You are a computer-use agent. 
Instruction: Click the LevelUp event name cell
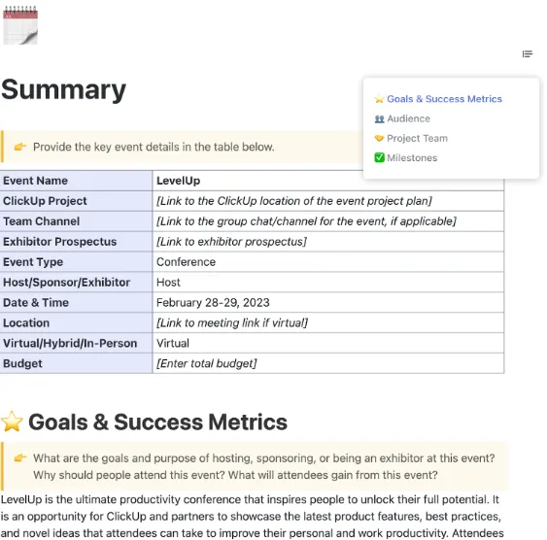pos(328,181)
